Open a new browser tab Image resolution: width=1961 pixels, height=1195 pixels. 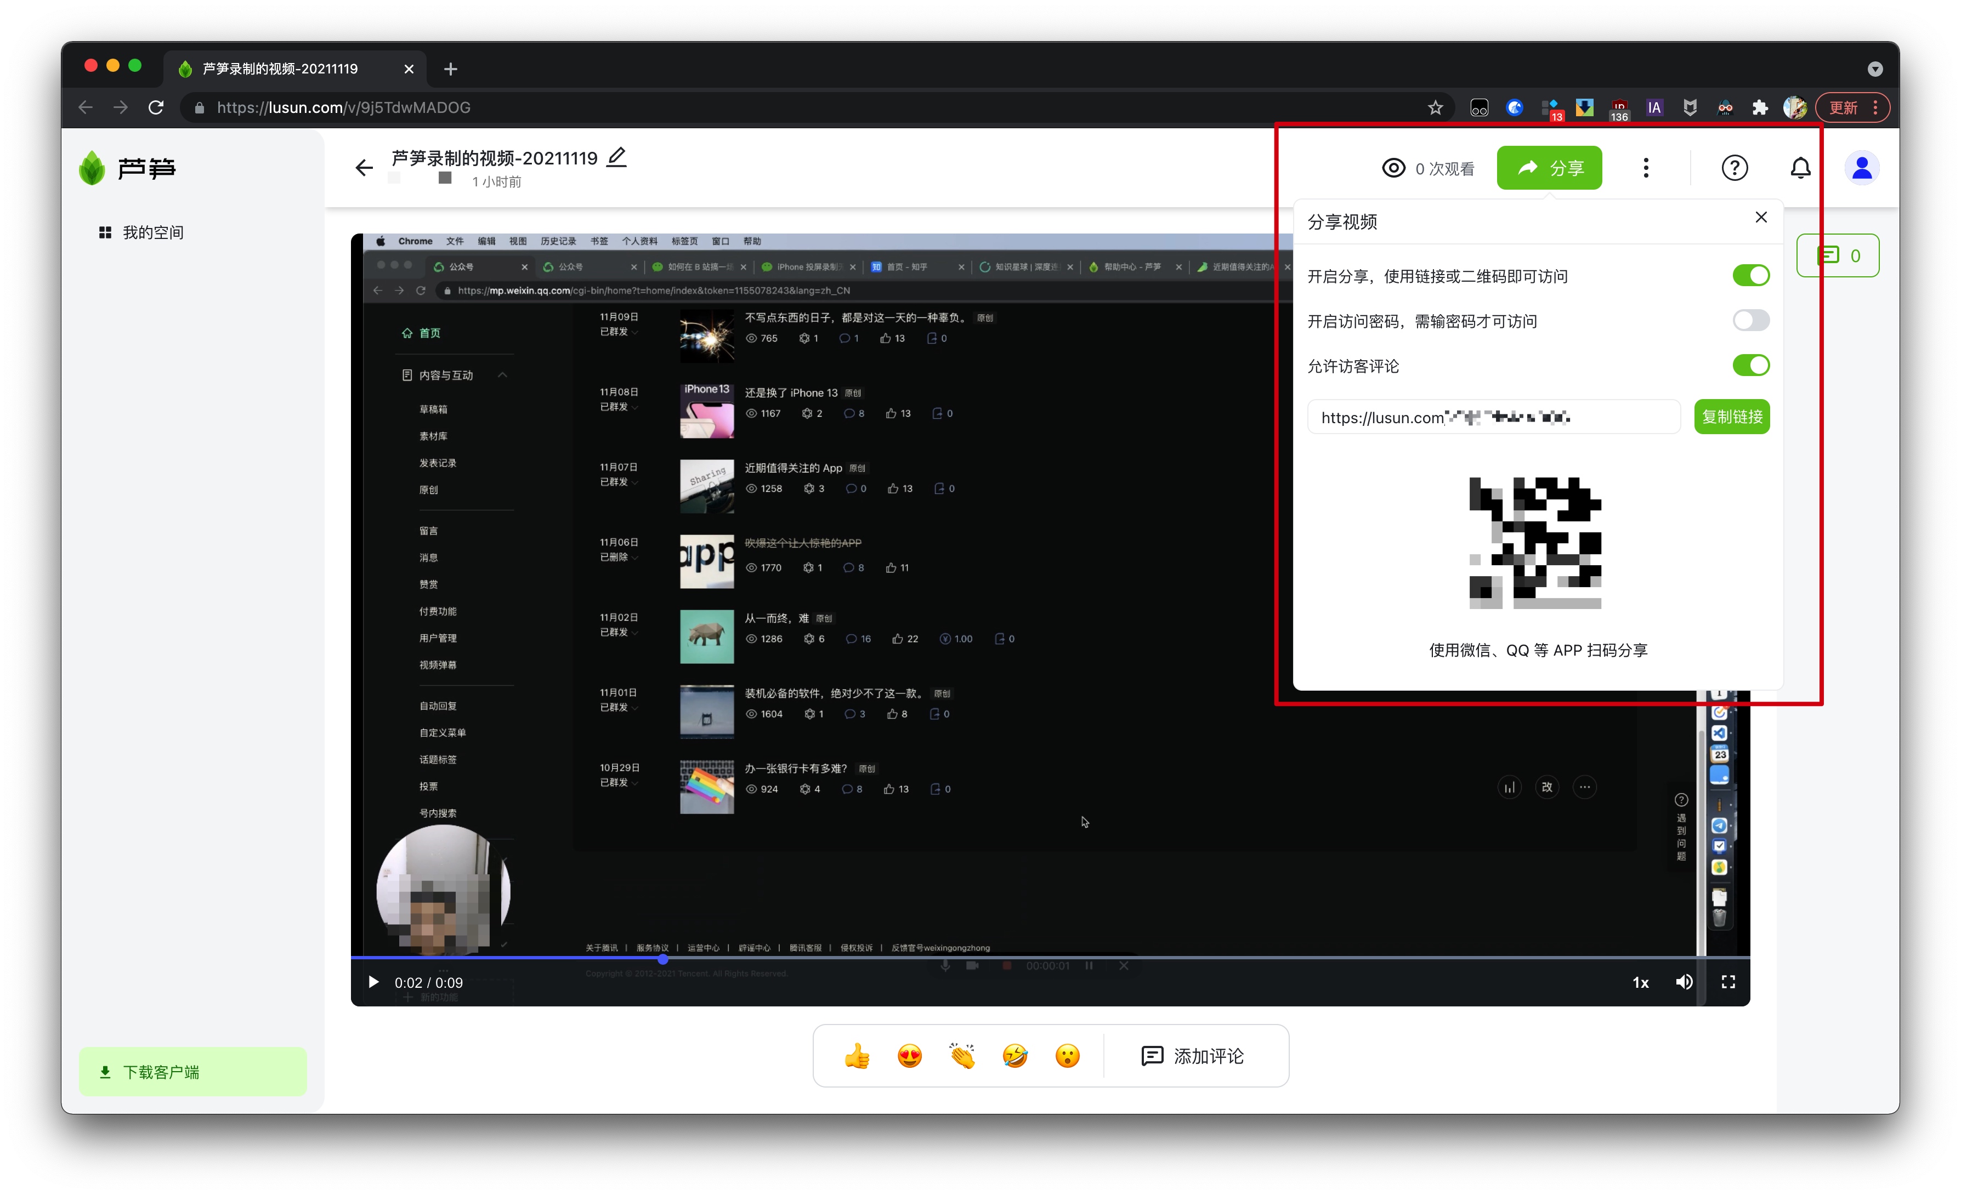coord(450,69)
